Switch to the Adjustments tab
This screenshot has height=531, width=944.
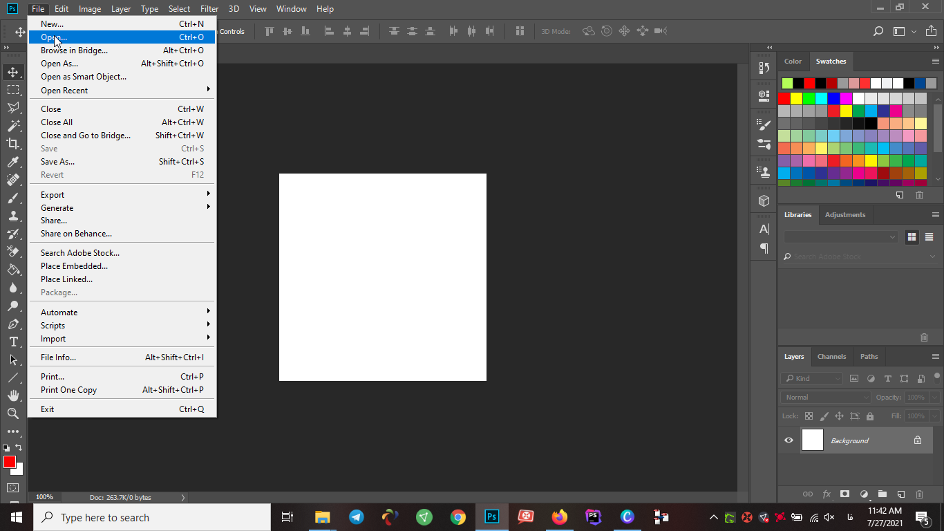click(845, 215)
